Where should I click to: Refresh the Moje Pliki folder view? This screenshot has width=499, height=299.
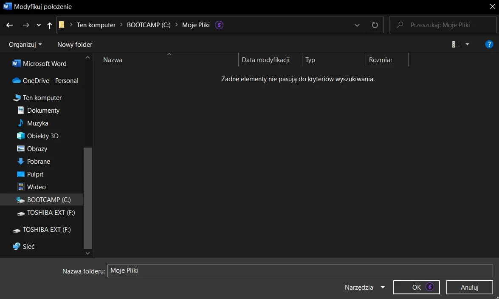click(375, 25)
